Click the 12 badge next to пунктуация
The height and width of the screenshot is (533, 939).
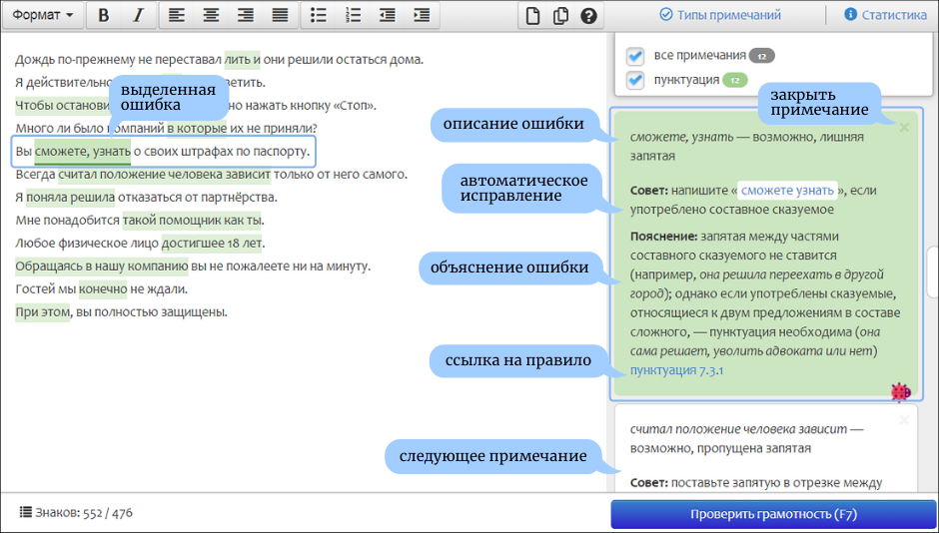pyautogui.click(x=735, y=80)
